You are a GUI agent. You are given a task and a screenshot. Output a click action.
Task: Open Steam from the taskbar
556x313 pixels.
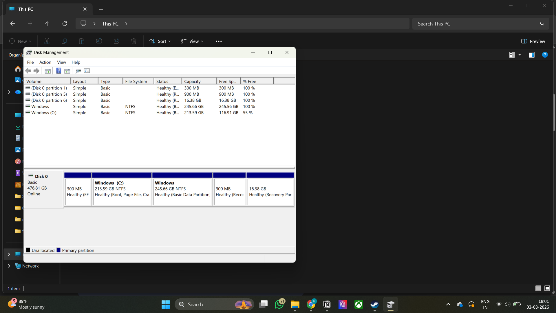tap(374, 304)
